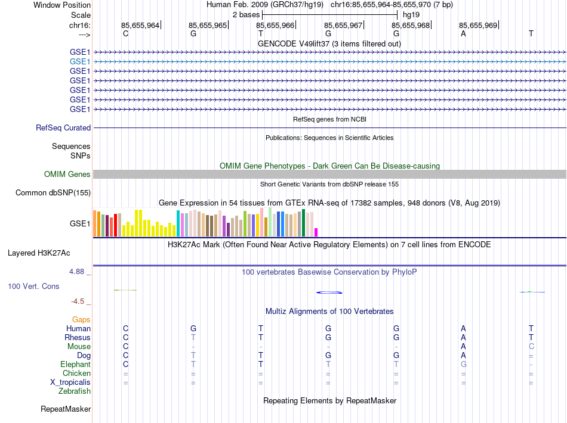Click the magenta bar in GTEx chart

tap(316, 232)
